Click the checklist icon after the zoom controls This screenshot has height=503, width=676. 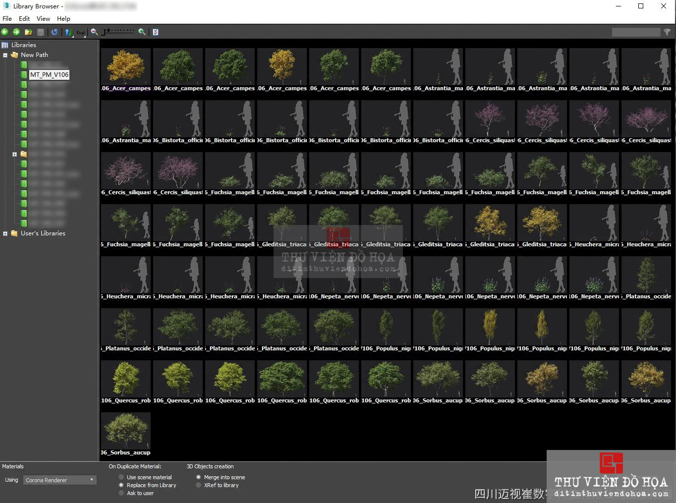point(155,32)
